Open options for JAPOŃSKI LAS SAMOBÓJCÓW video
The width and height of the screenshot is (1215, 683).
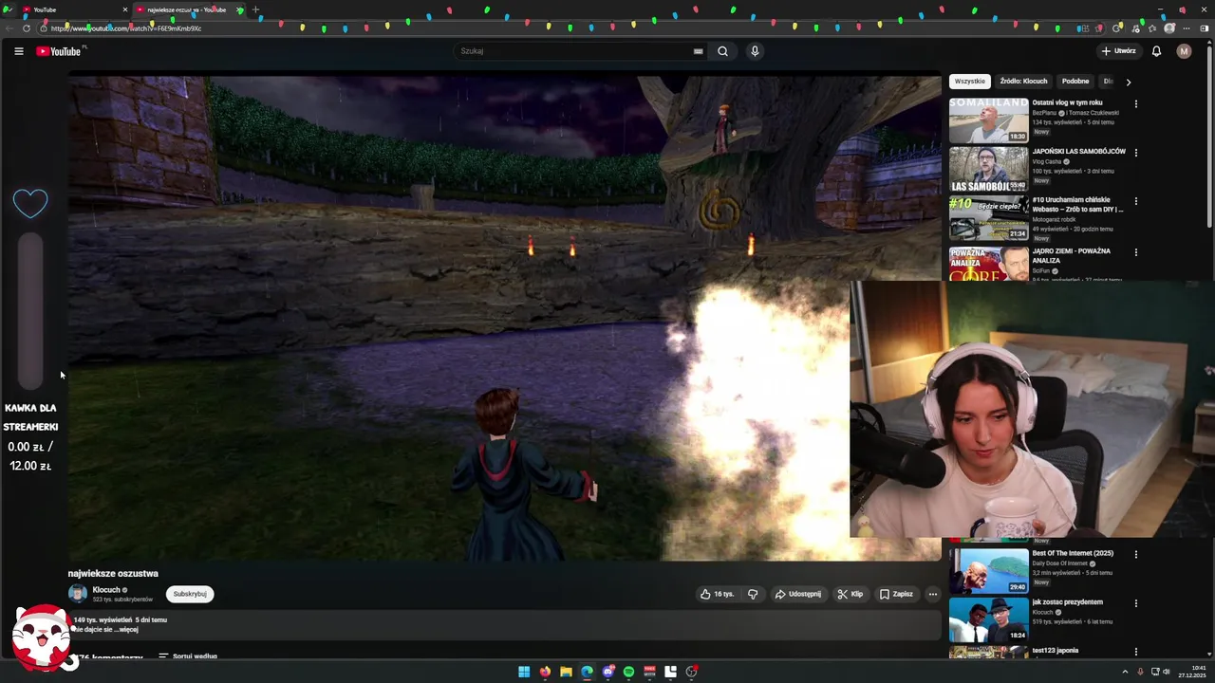point(1135,152)
